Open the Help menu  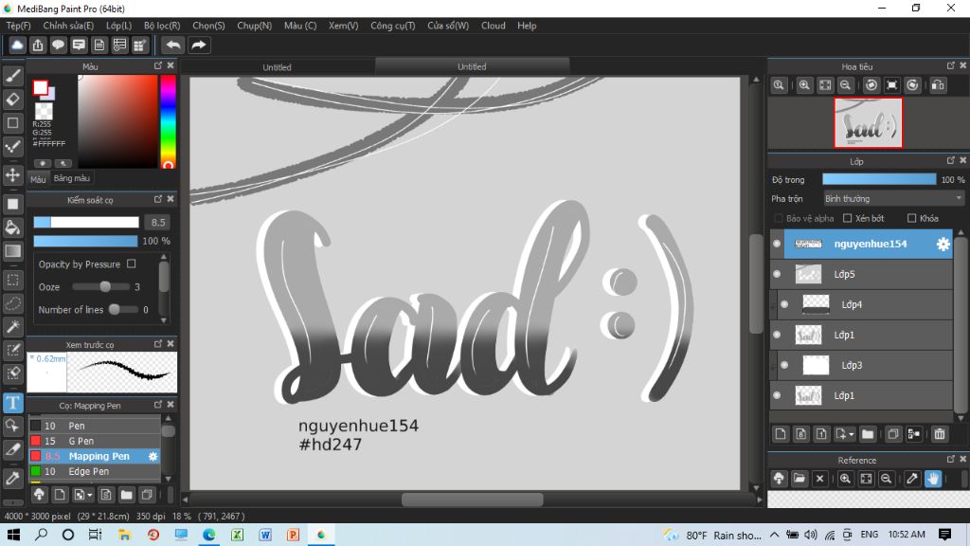tap(527, 26)
